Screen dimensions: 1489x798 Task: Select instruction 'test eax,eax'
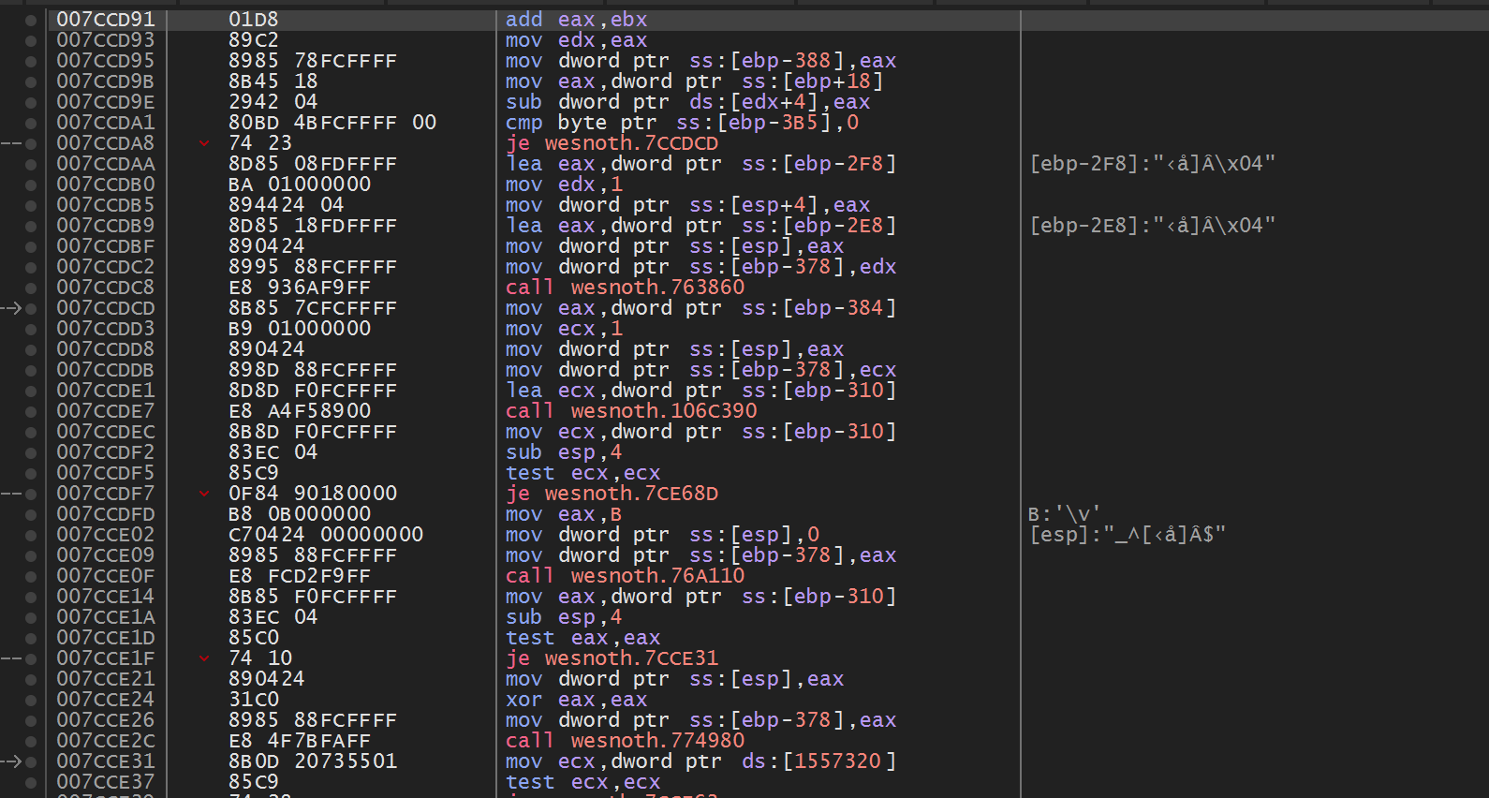tap(582, 638)
